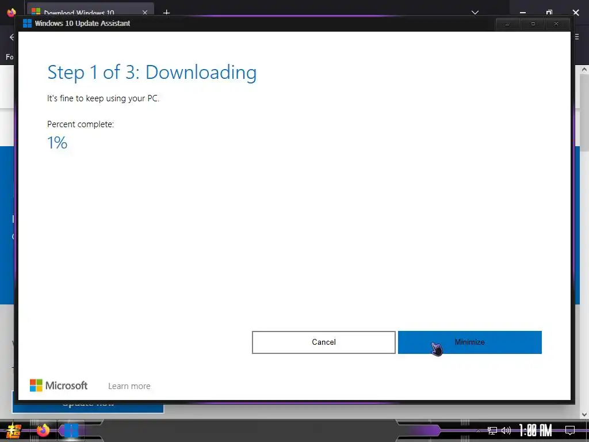589x442 pixels.
Task: Select the Update Assistant taskbar icon
Action: pyautogui.click(x=71, y=430)
